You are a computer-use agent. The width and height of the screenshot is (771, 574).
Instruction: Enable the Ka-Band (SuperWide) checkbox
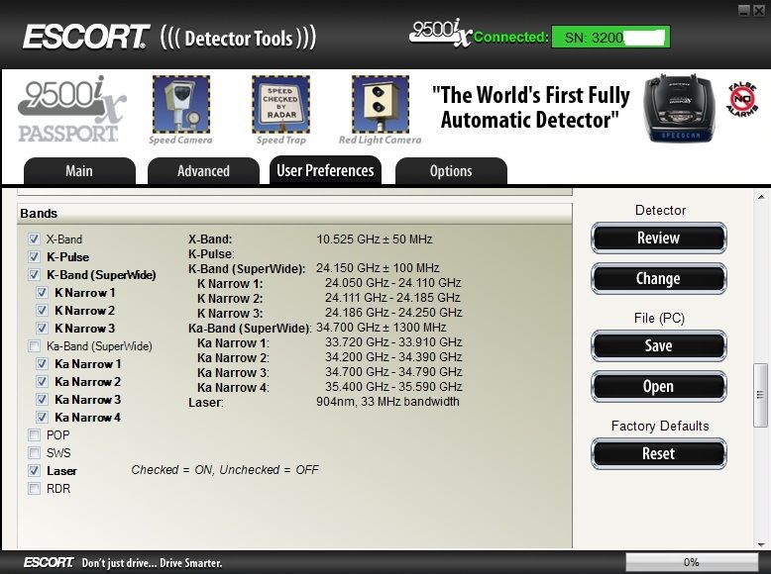coord(35,346)
